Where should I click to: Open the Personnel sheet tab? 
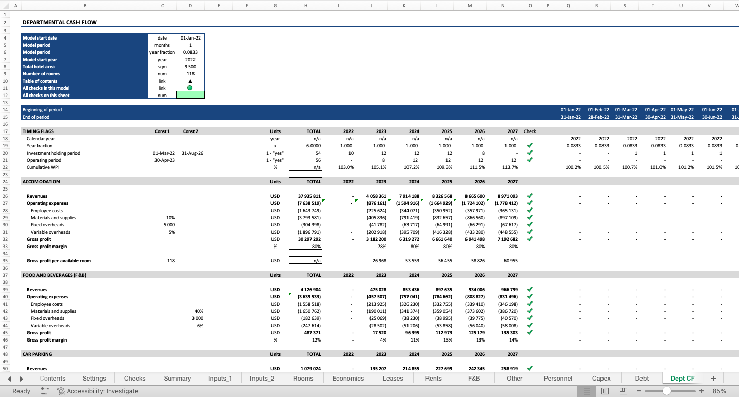click(x=557, y=378)
